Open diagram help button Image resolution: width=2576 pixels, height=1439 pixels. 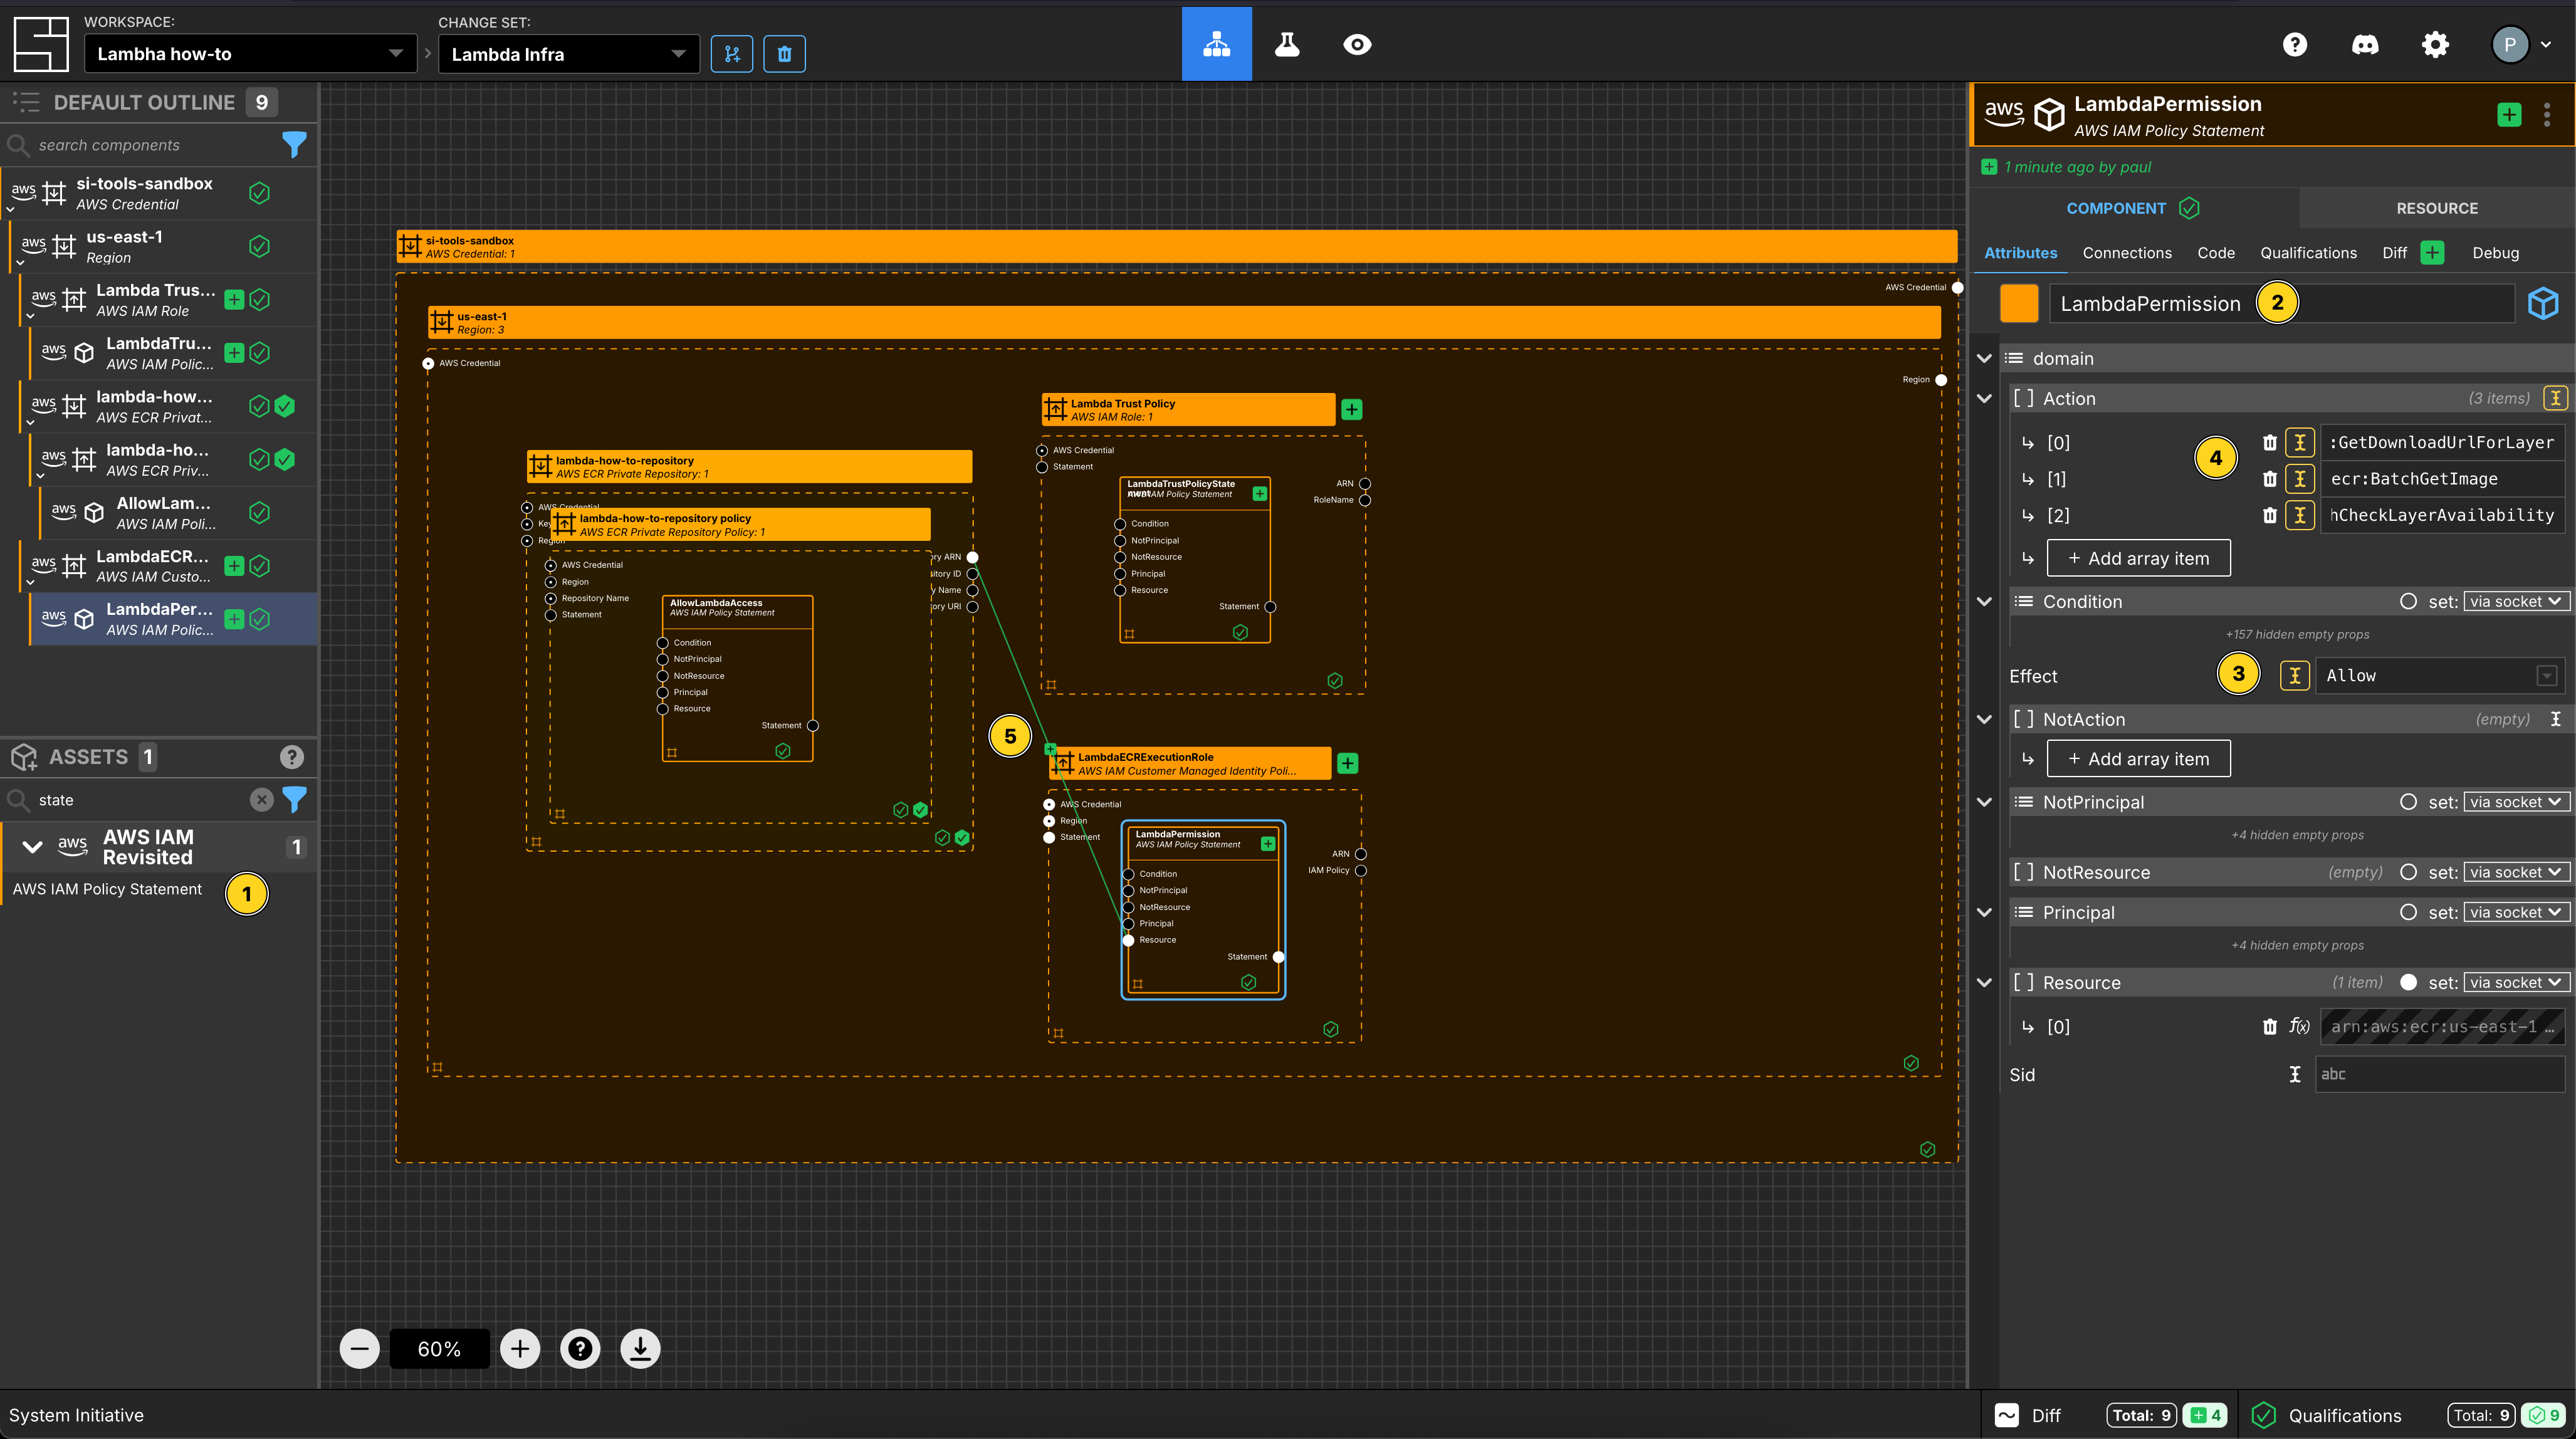(x=580, y=1349)
